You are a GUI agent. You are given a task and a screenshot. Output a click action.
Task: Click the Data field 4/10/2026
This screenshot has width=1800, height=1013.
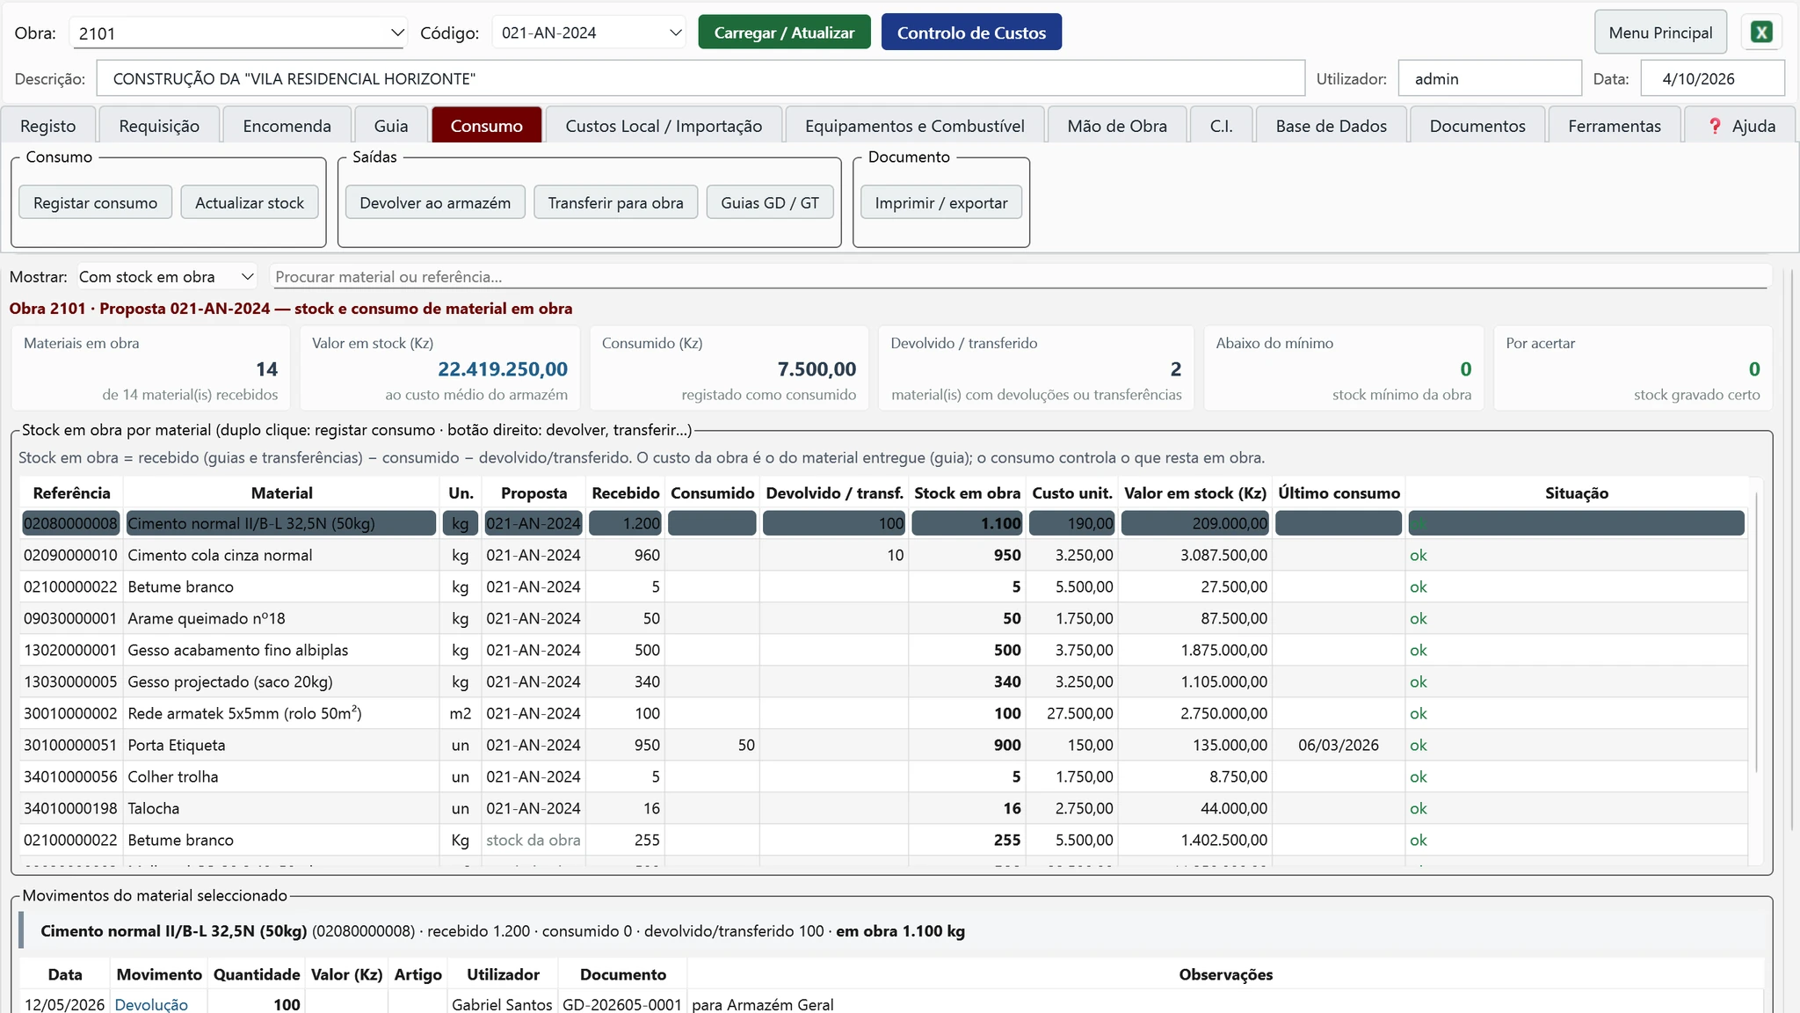click(1713, 78)
